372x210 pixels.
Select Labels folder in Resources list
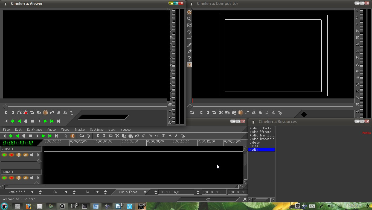point(255,142)
